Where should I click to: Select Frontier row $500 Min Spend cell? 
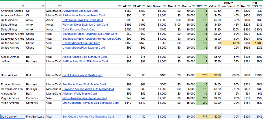coord(157,85)
